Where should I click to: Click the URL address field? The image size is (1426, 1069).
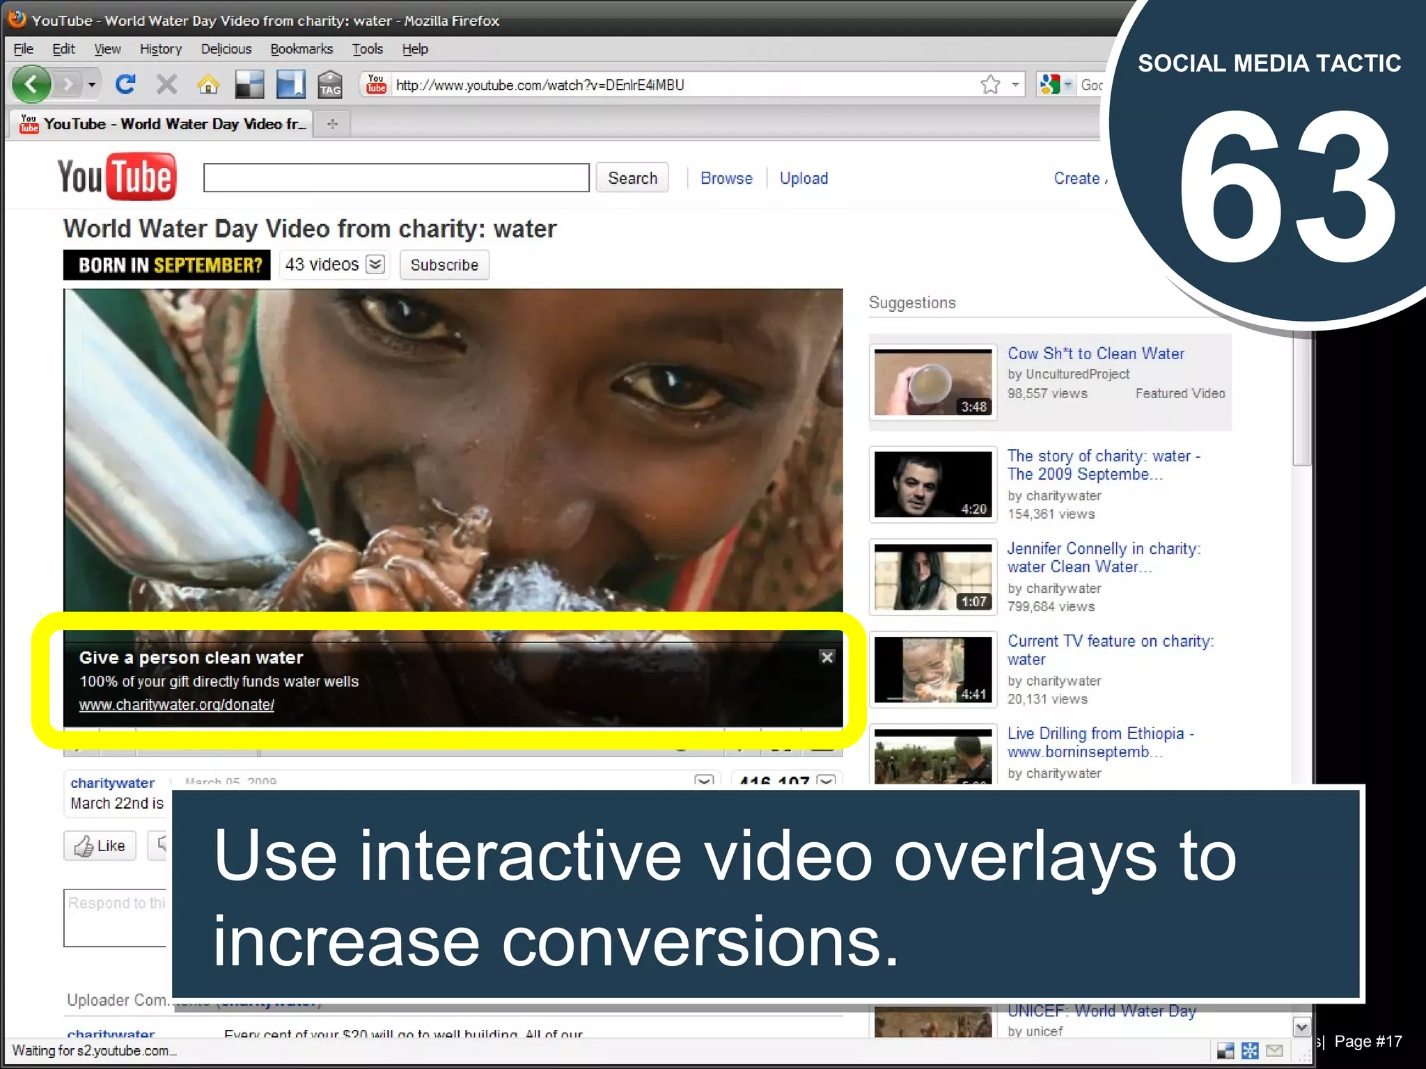click(x=682, y=85)
